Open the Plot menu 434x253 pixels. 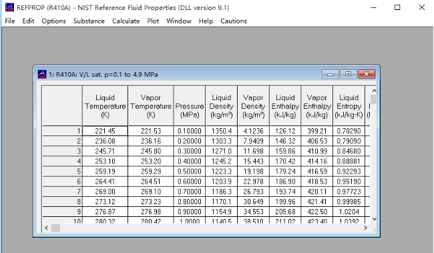coord(153,21)
